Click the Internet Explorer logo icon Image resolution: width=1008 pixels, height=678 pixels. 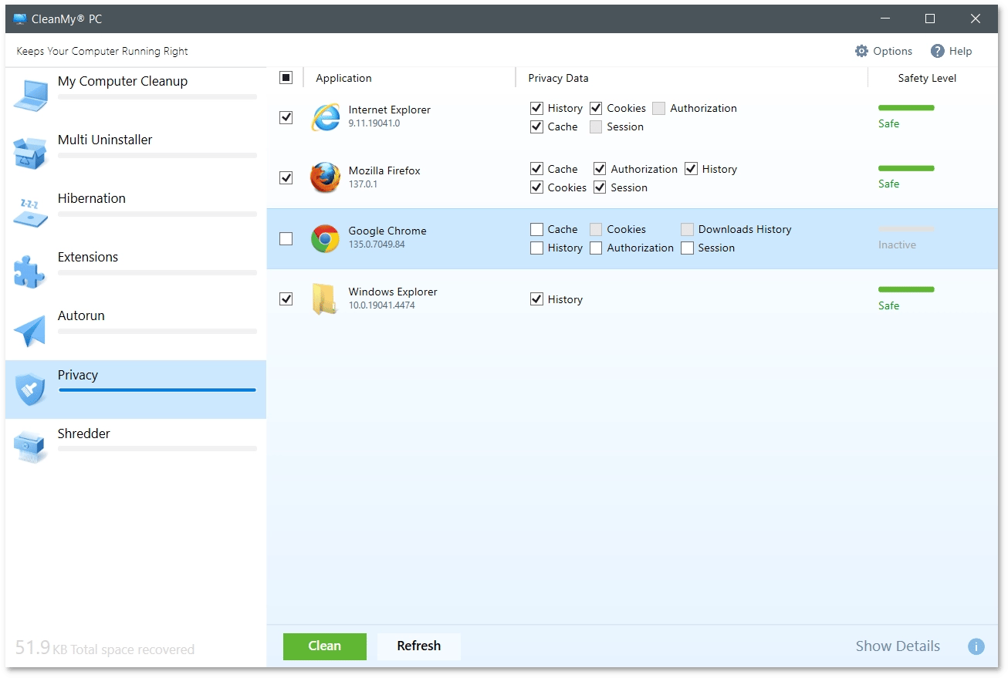coord(325,117)
